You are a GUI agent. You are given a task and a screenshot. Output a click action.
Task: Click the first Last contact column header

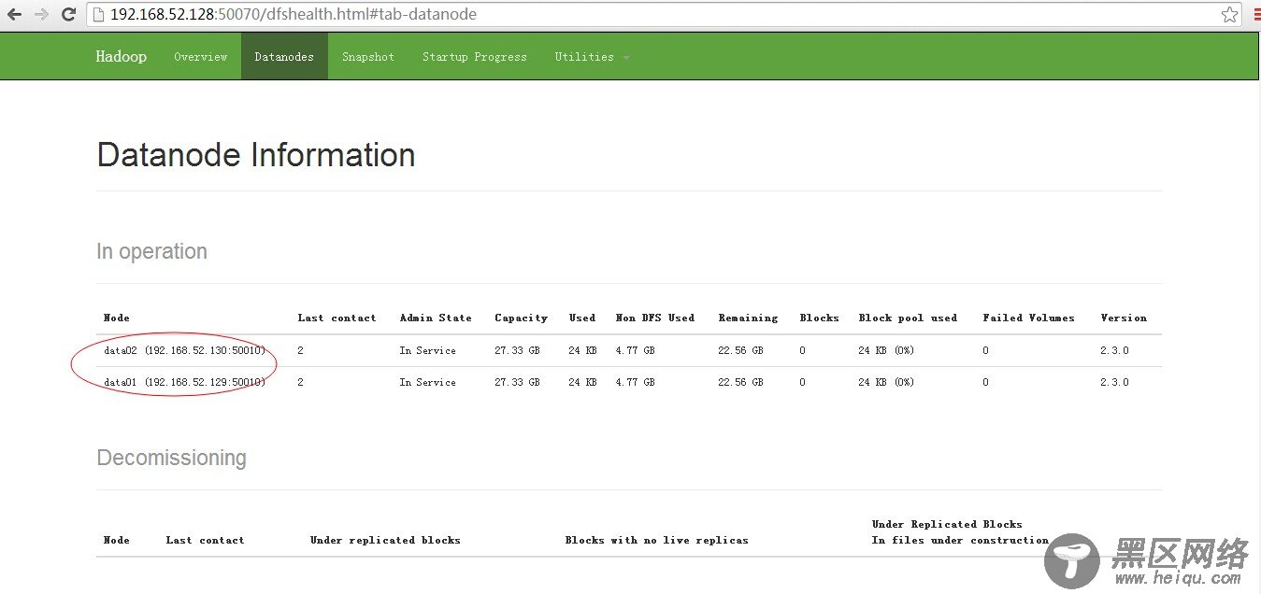point(337,318)
